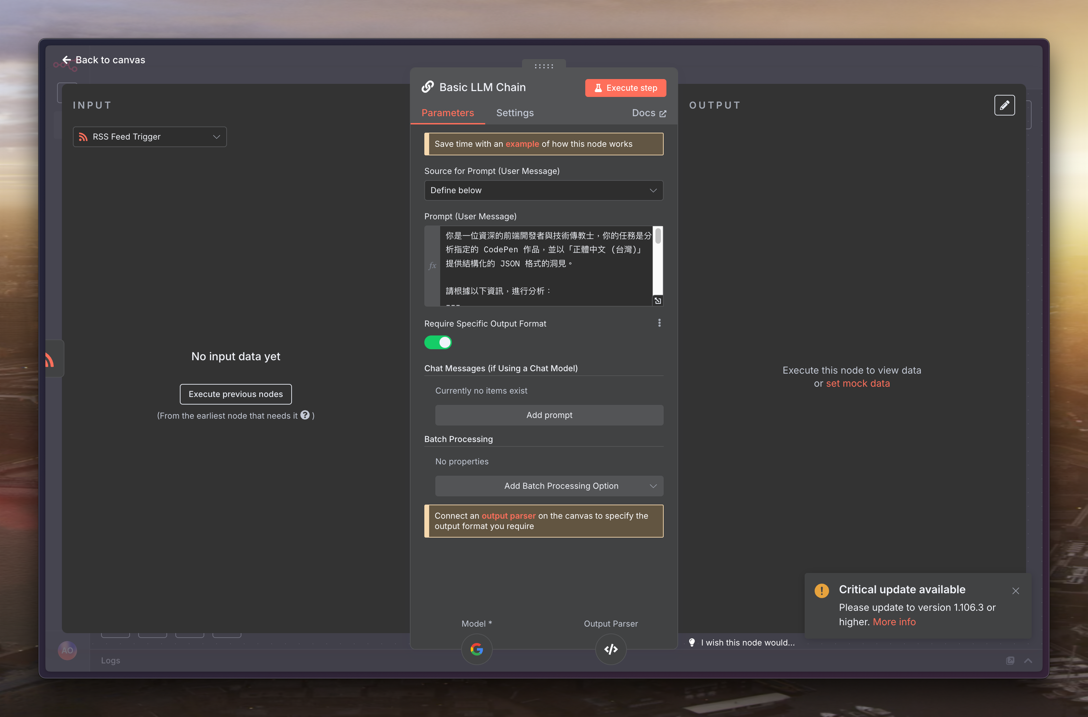Click the fx expression icon beside prompt

(432, 265)
